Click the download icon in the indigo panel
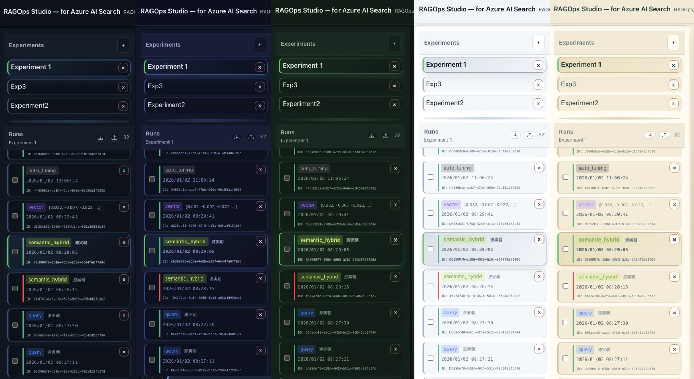The width and height of the screenshot is (694, 379). (x=237, y=137)
